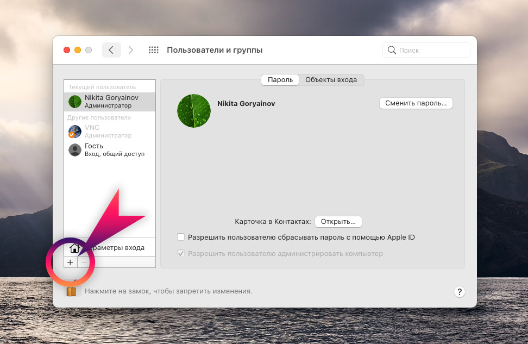Switch to the Объекты входа tab
The width and height of the screenshot is (528, 344).
[331, 80]
